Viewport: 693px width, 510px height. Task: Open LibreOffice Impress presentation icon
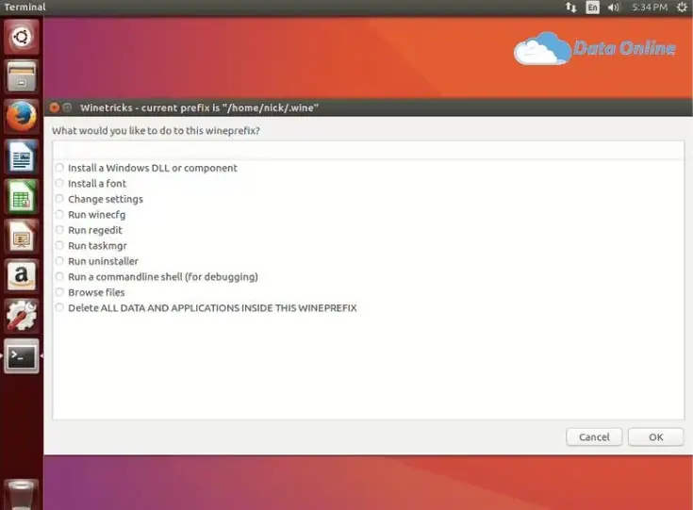coord(21,236)
